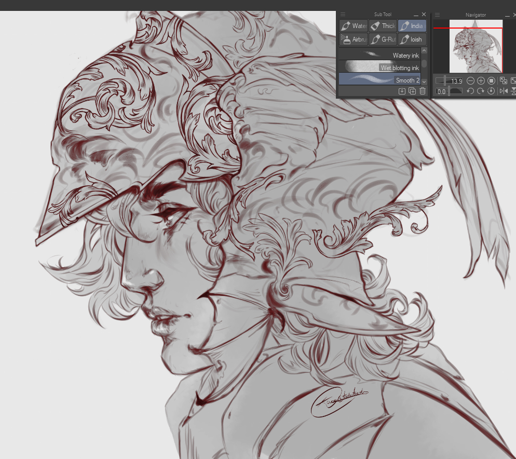The width and height of the screenshot is (516, 459).
Task: Delete the selected sub tool with trash icon
Action: (x=423, y=91)
